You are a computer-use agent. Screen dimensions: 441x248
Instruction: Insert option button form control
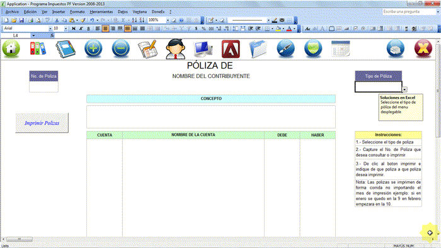click(x=363, y=28)
